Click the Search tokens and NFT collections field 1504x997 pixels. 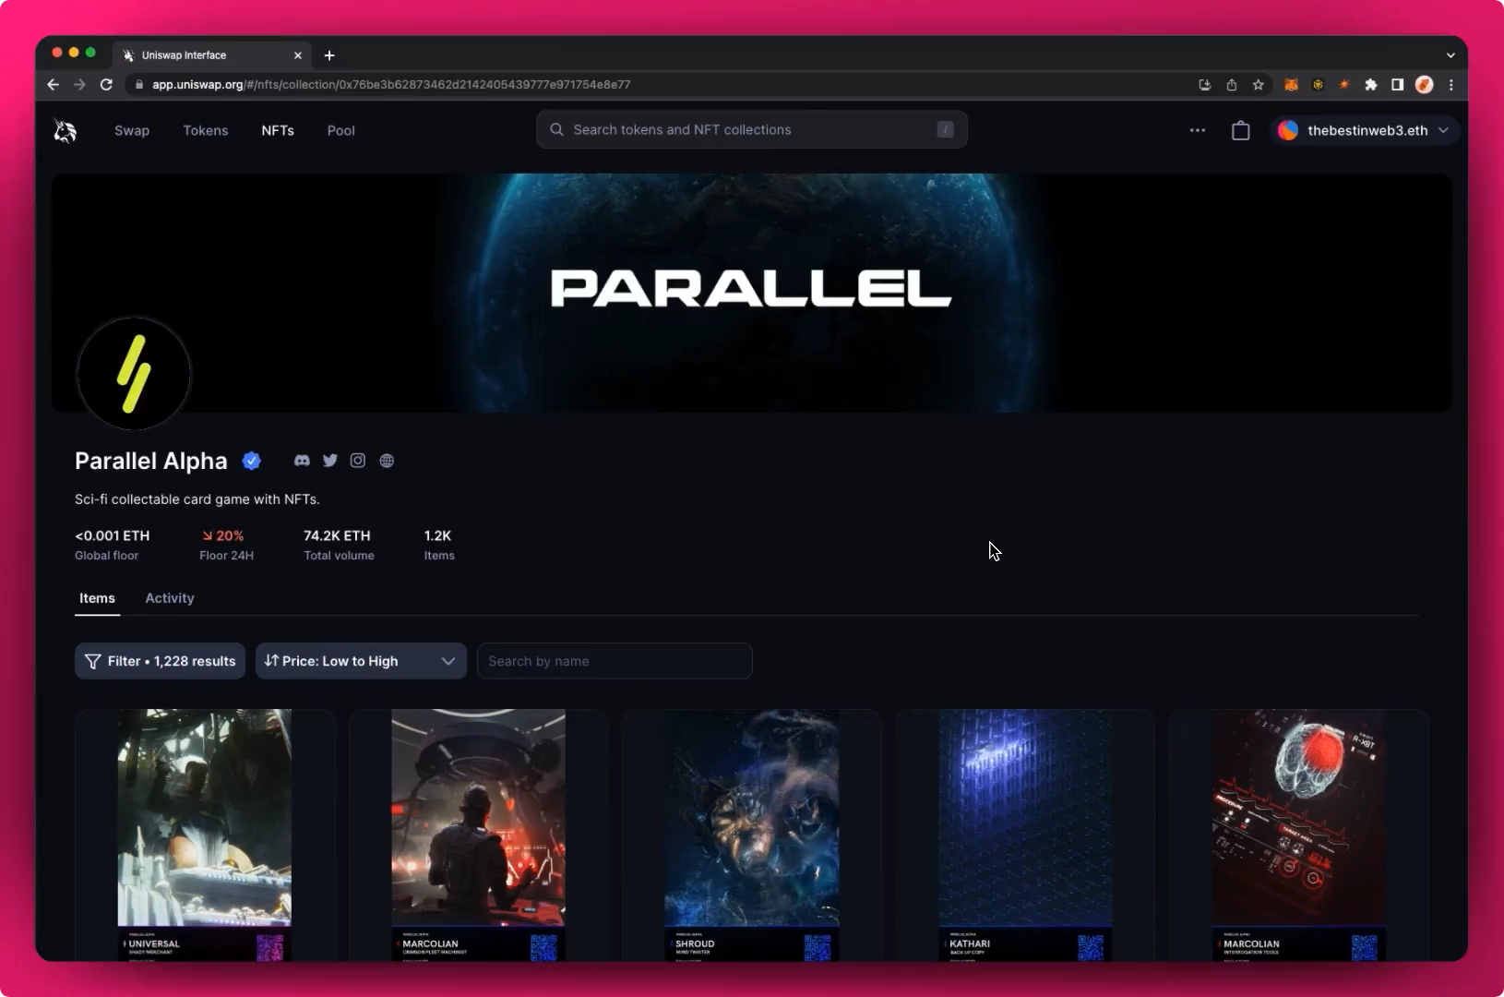coord(752,130)
